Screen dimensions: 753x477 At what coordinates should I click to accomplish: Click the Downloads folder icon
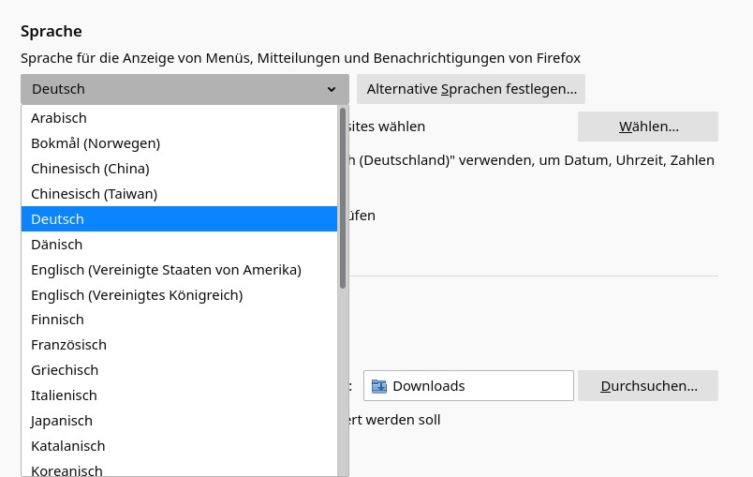pos(379,386)
